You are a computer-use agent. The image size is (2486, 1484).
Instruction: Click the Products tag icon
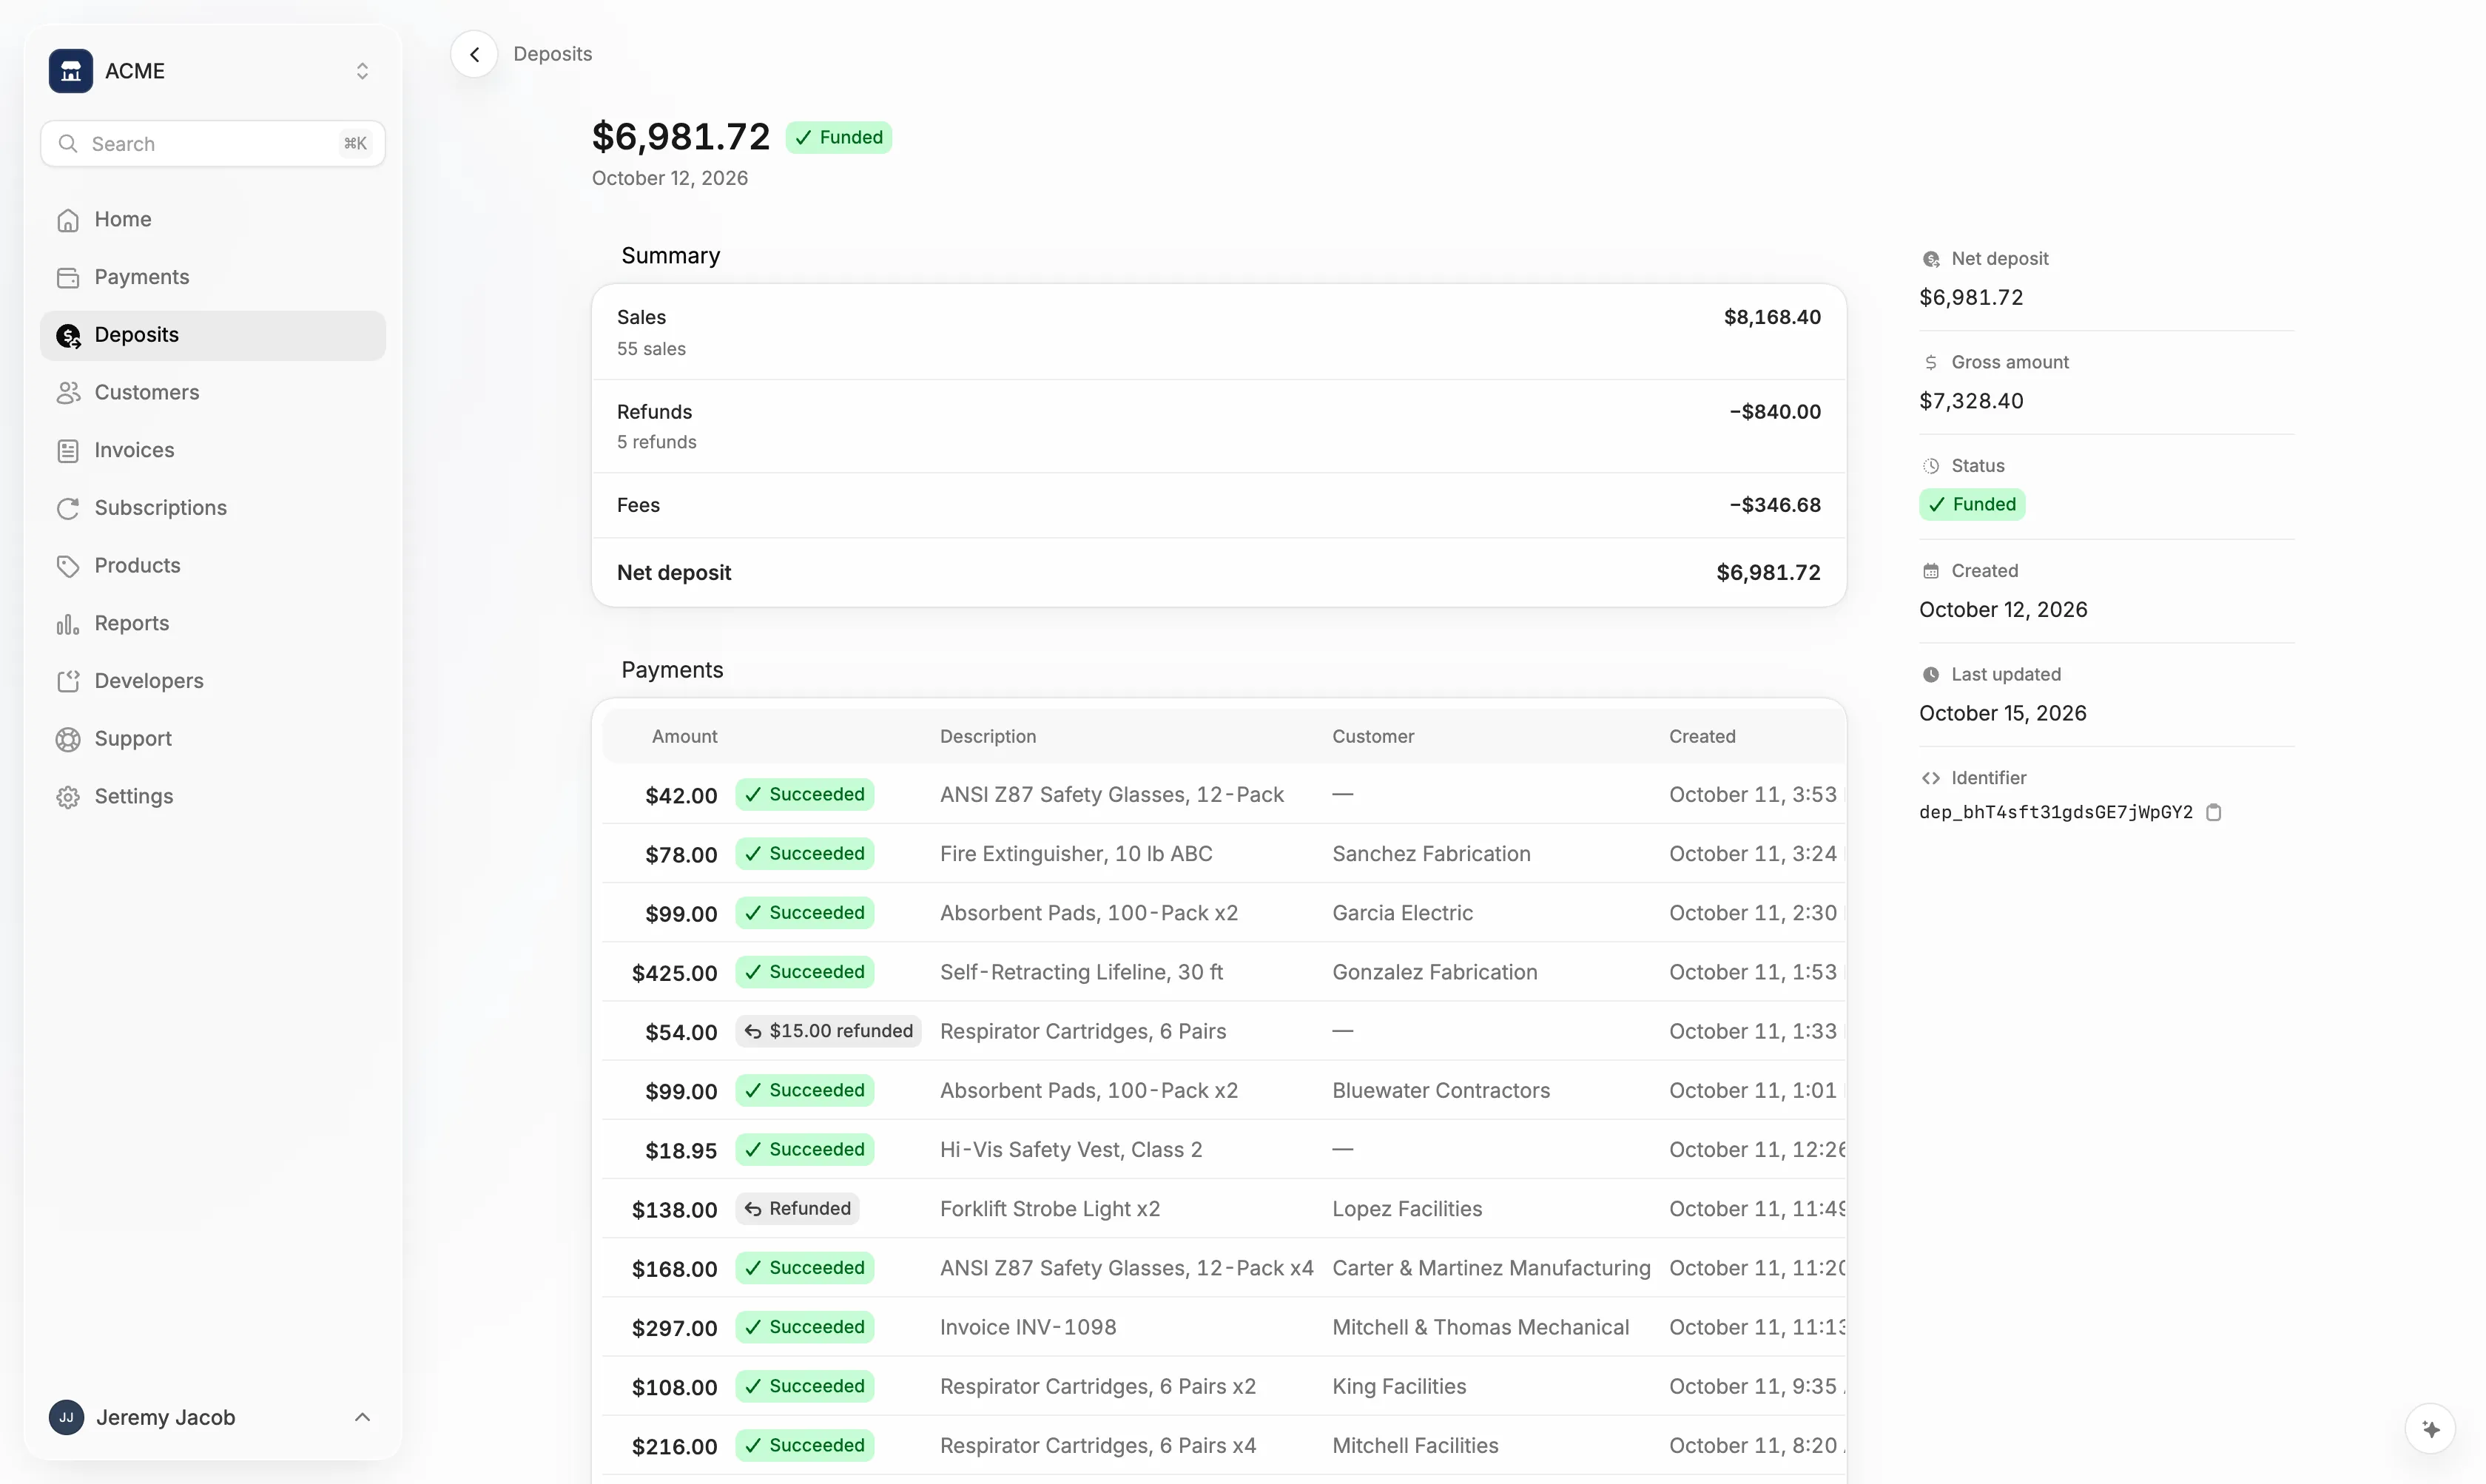click(68, 566)
